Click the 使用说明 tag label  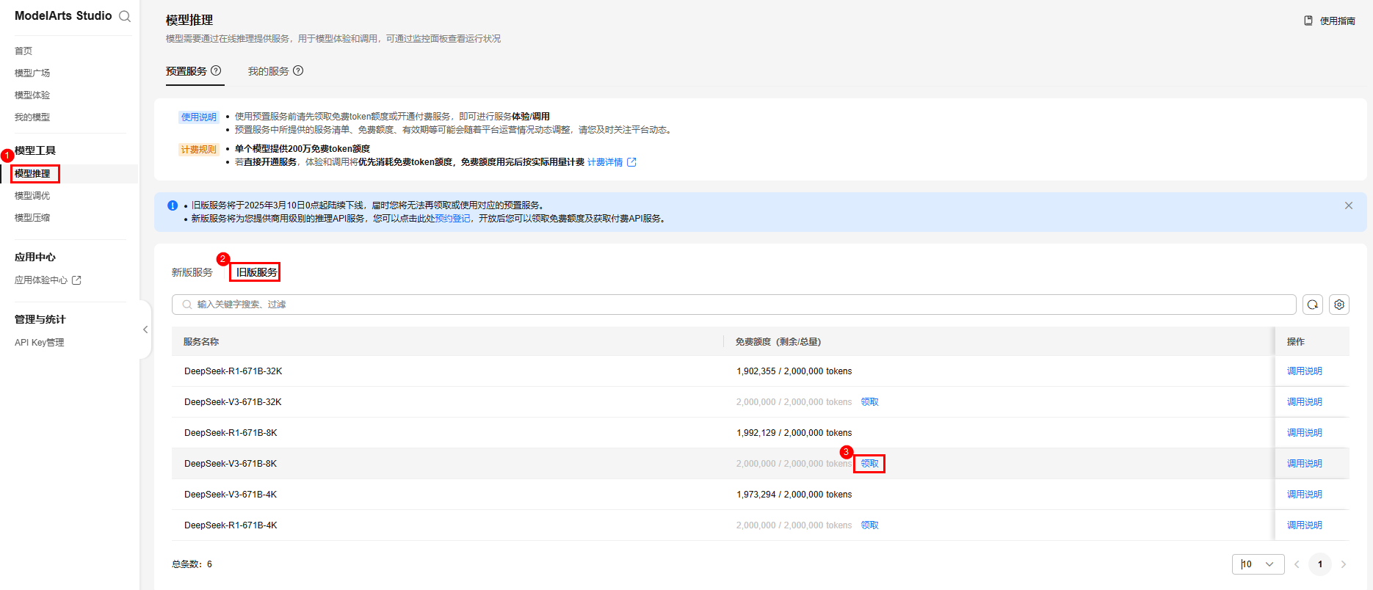coord(199,117)
